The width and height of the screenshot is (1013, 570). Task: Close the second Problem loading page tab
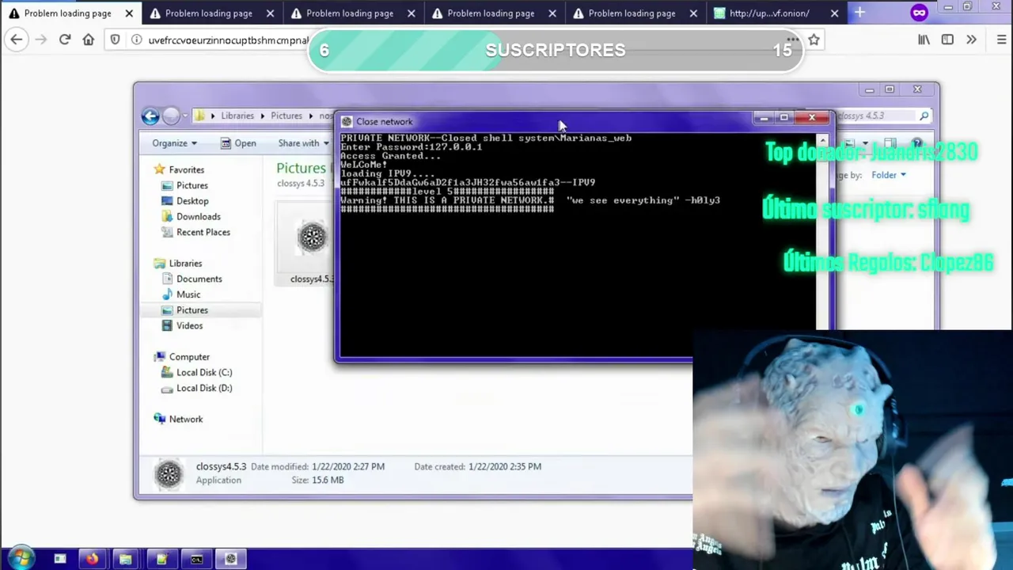click(270, 13)
